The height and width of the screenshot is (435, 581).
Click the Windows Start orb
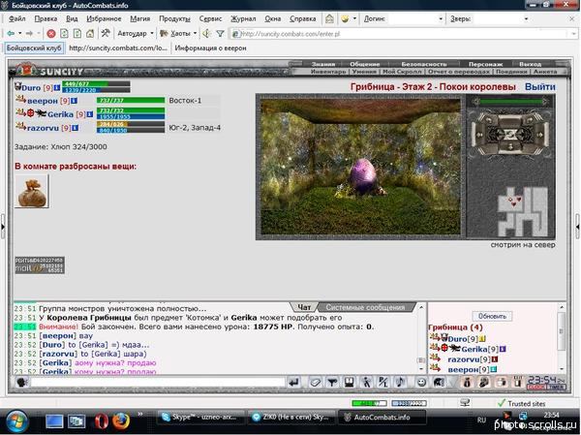click(17, 421)
